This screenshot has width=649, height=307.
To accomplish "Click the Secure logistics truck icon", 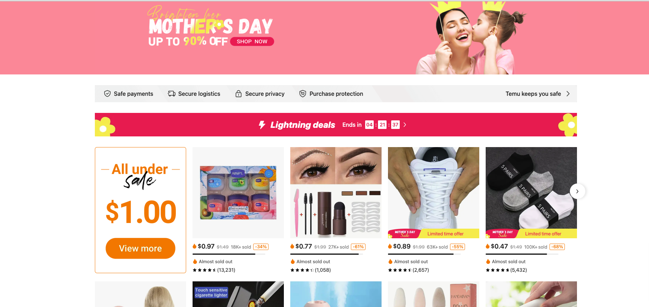I will 172,94.
